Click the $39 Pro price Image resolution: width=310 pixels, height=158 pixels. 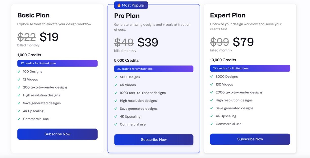tap(148, 42)
